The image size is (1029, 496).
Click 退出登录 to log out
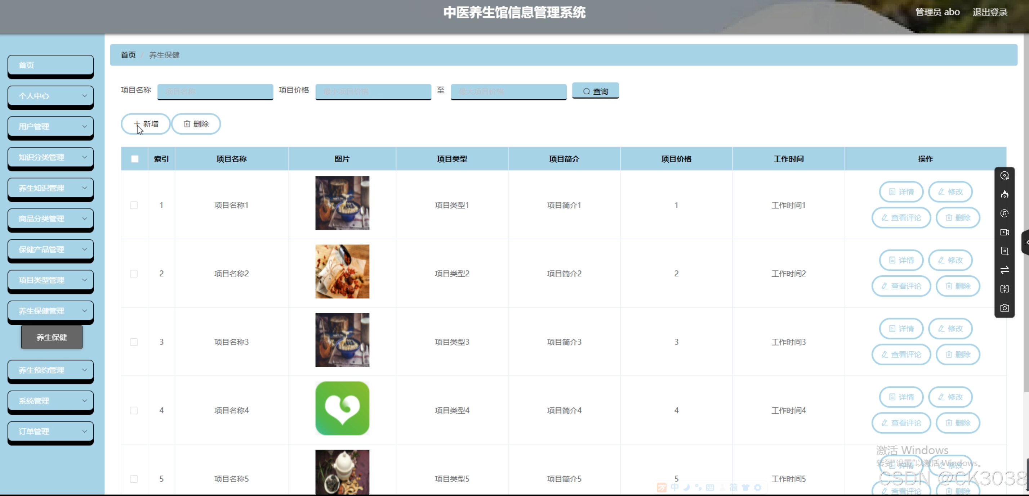click(989, 12)
